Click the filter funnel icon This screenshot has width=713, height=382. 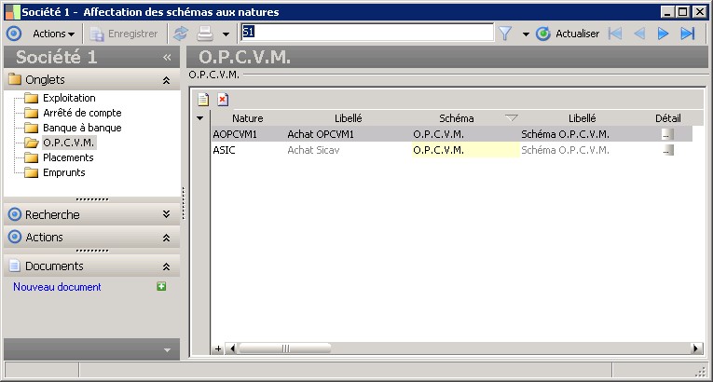pos(505,34)
